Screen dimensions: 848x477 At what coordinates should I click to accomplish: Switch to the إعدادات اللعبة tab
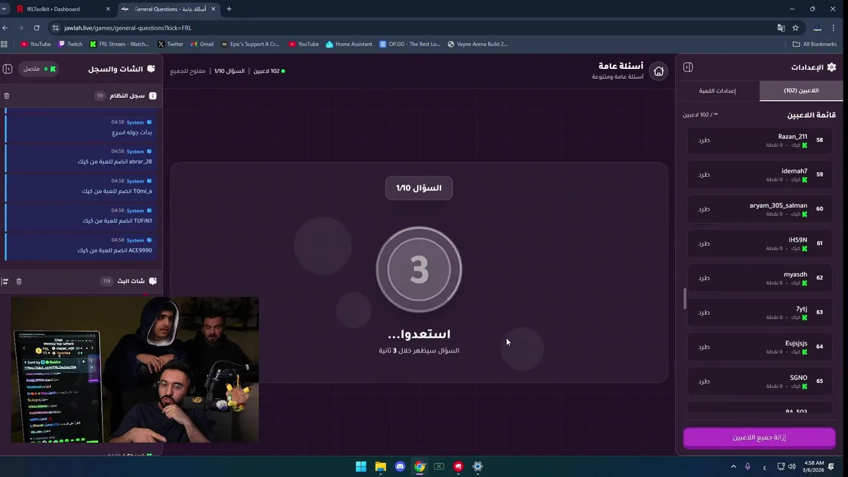[x=717, y=91]
